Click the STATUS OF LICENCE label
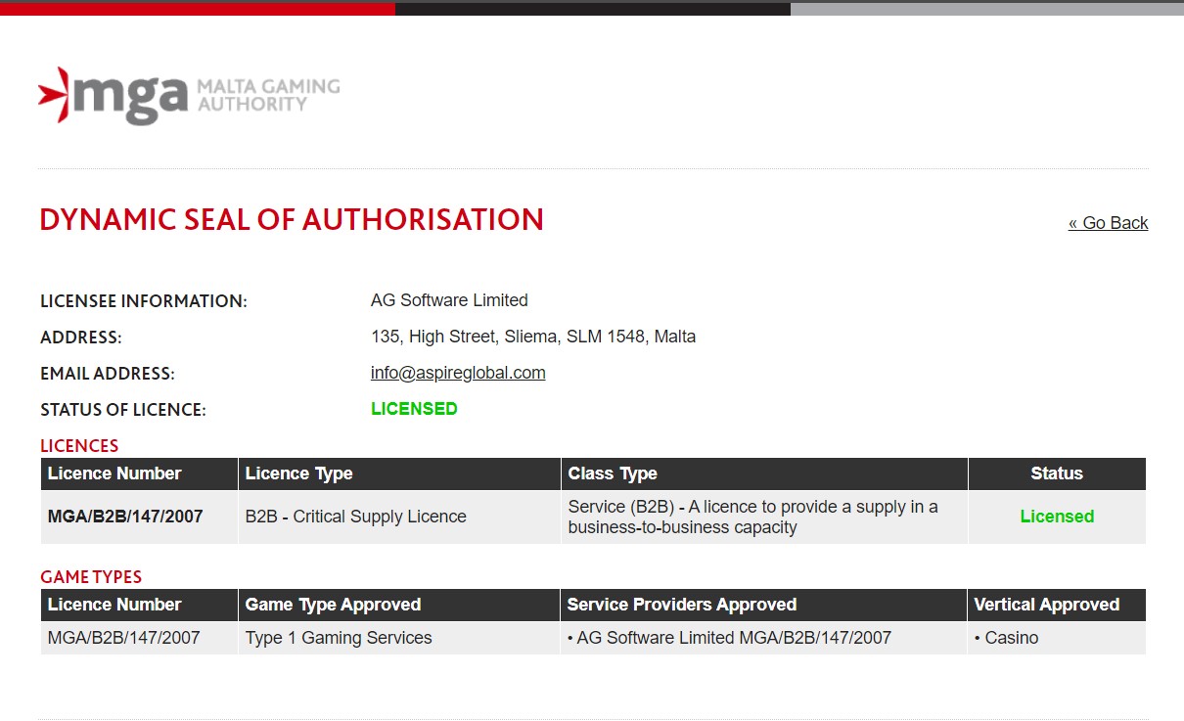The image size is (1184, 721). point(123,410)
